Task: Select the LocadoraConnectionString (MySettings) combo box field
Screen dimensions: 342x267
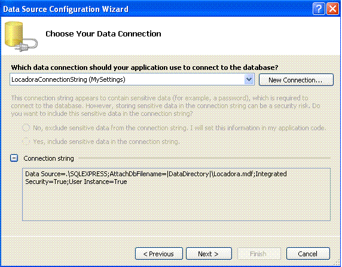Action: 132,79
